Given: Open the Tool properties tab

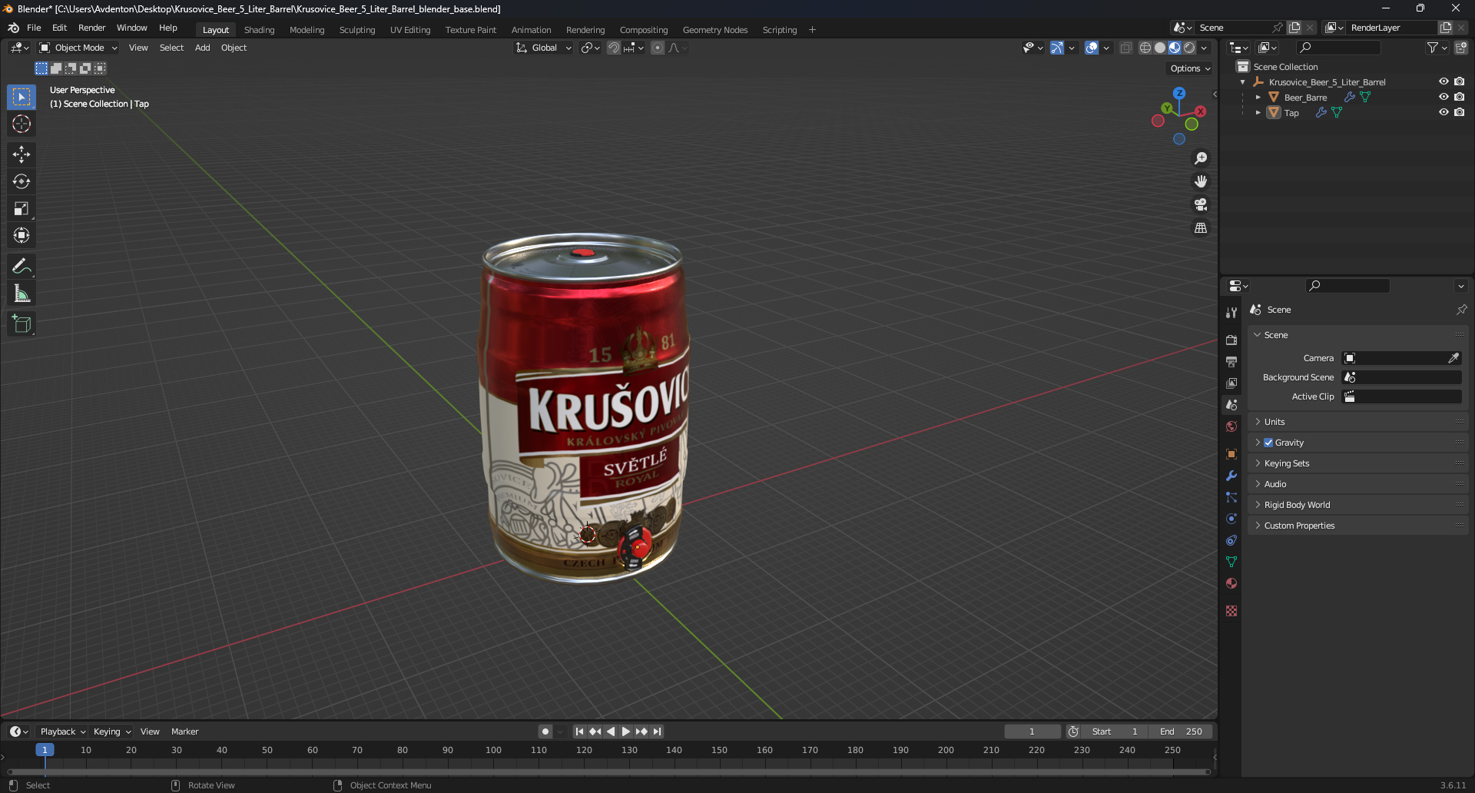Looking at the screenshot, I should point(1231,313).
